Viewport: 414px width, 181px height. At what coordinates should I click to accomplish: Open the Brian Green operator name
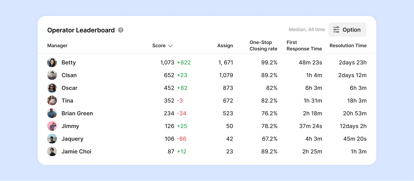[x=77, y=113]
